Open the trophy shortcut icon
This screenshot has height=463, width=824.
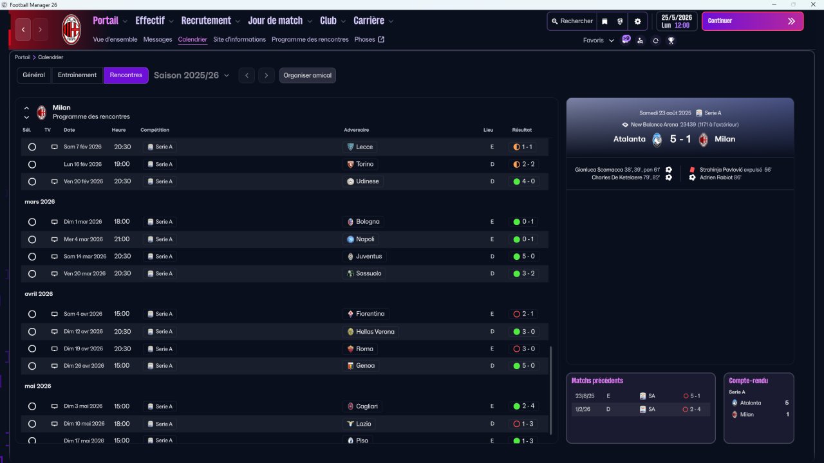671,41
